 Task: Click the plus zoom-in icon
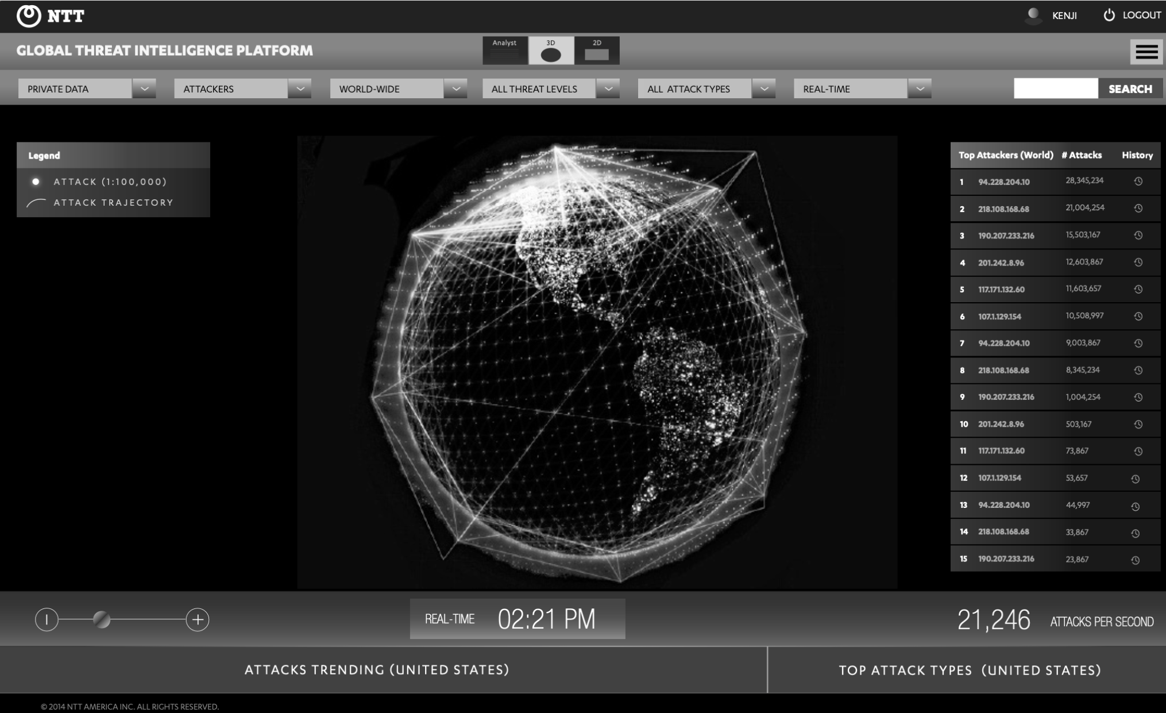click(198, 619)
